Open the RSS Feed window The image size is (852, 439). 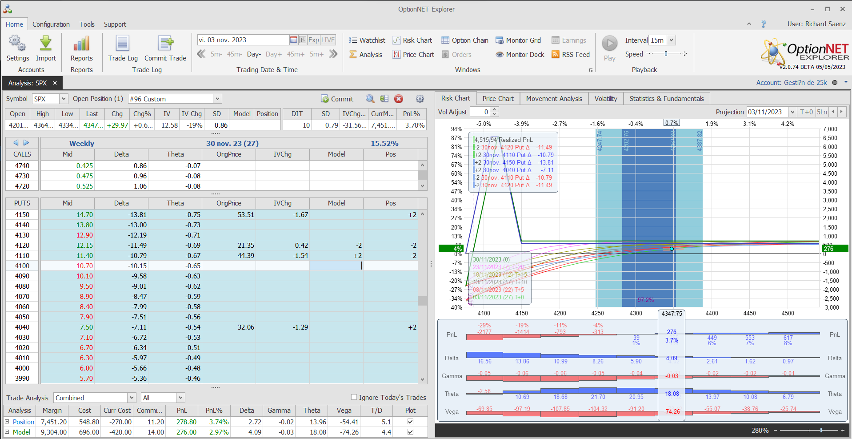click(571, 55)
